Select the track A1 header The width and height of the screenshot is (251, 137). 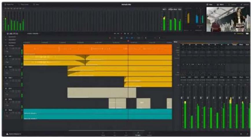click(x=13, y=50)
